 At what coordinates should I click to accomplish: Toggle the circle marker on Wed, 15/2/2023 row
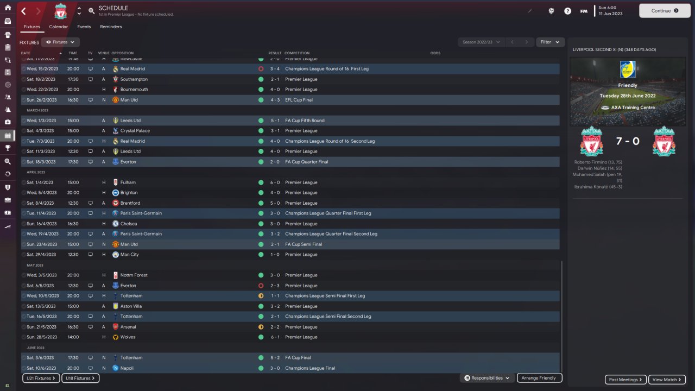(24, 69)
